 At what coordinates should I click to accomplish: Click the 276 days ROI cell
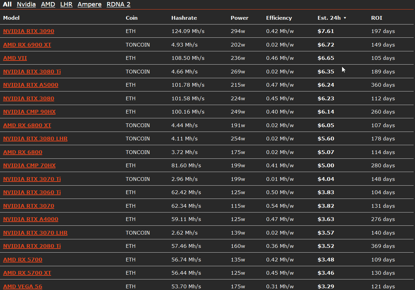(383, 219)
